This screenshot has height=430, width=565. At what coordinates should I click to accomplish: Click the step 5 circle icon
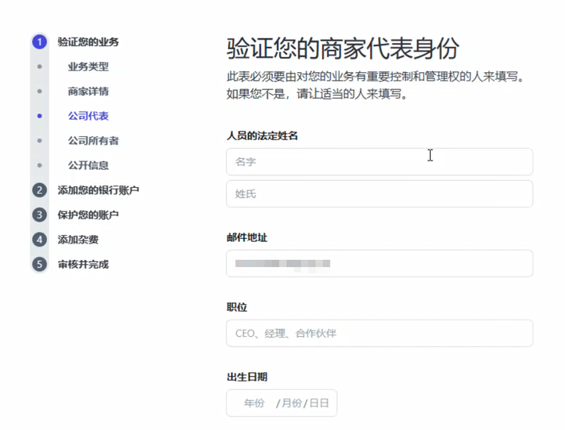click(x=39, y=264)
